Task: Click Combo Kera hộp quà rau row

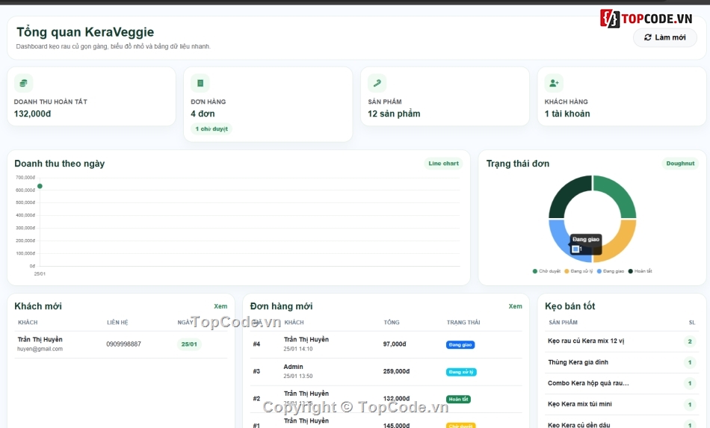Action: pyautogui.click(x=622, y=383)
